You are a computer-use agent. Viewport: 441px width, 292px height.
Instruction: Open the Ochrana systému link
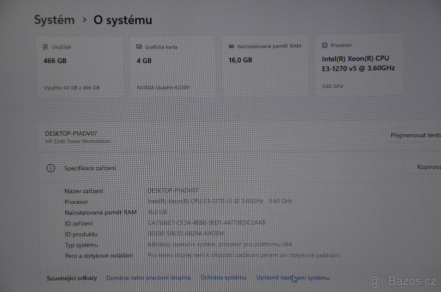coord(223,278)
